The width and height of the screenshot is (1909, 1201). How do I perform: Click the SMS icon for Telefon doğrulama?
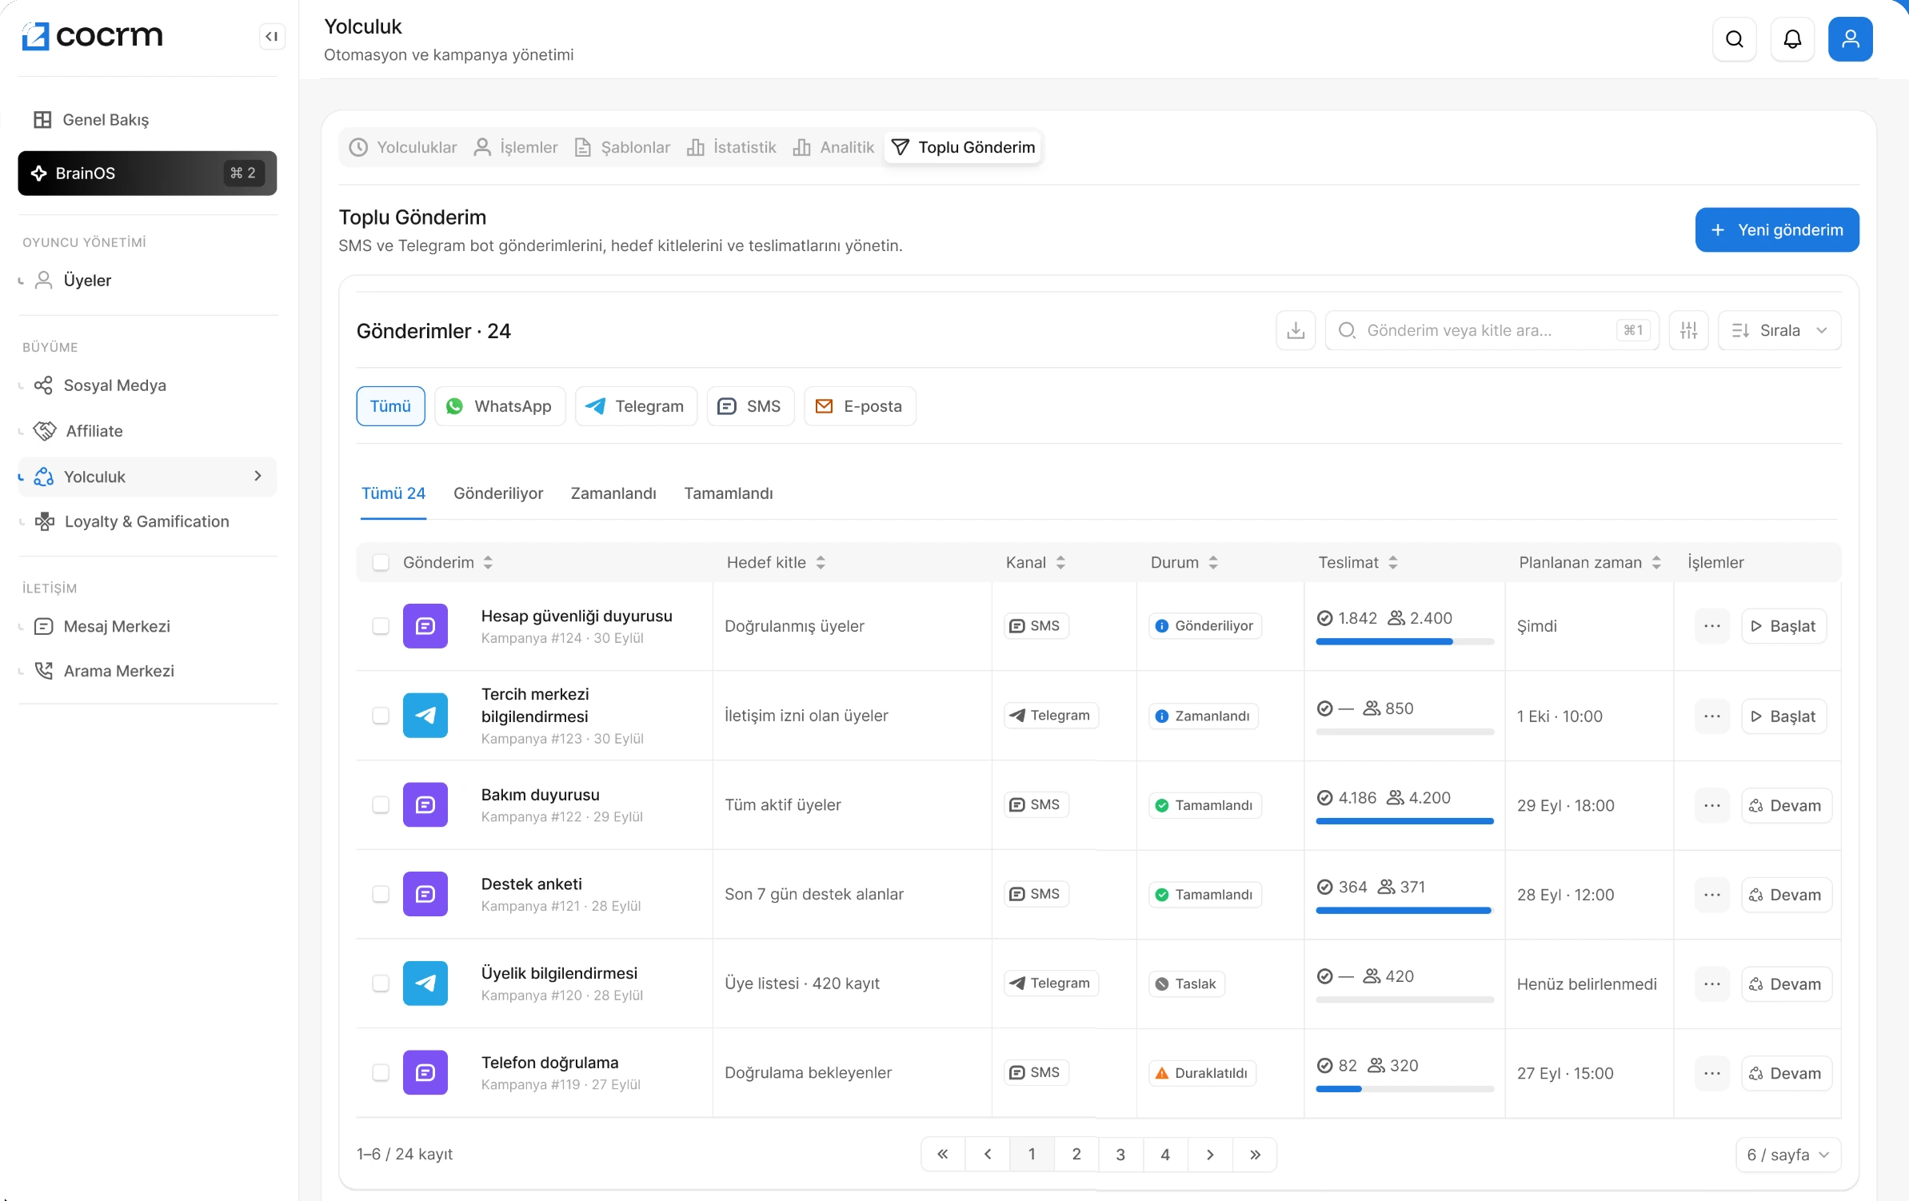coord(425,1072)
